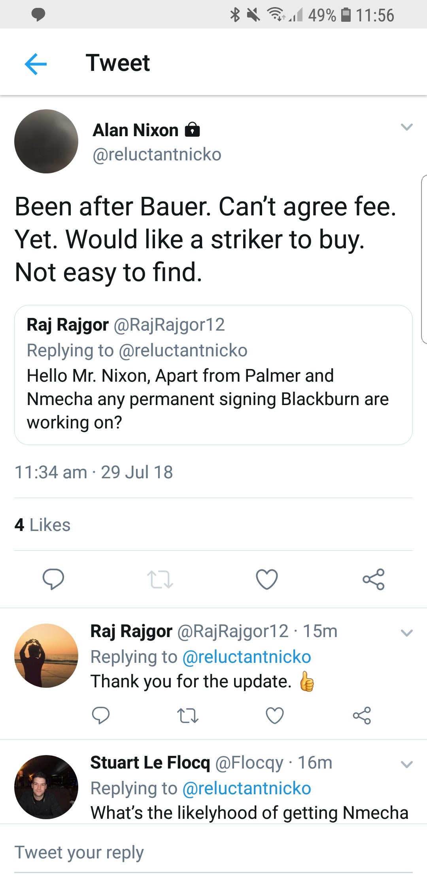Open options chevron on Alan Nixon's tweet
Screen dimensions: 427x879
click(406, 127)
